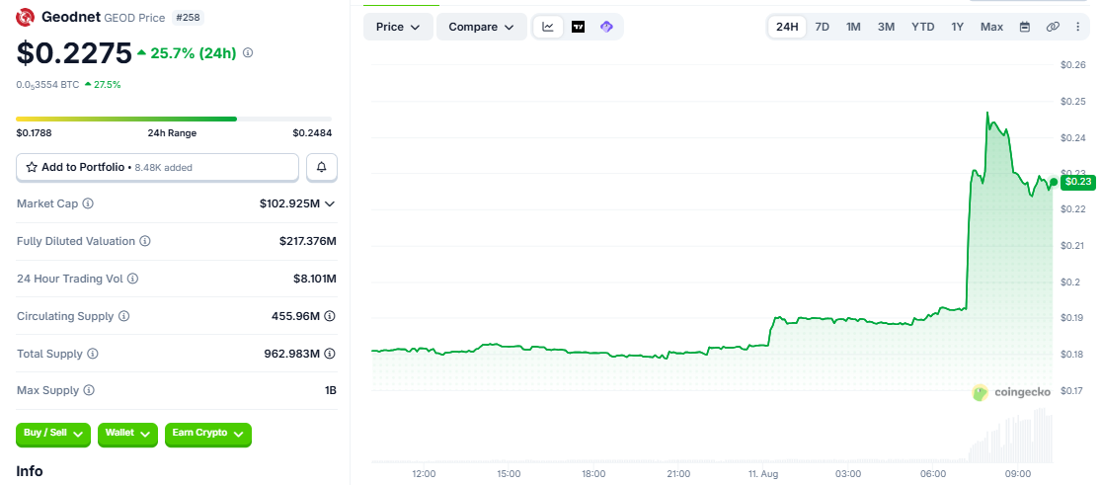Open the three-dot chart options menu
1101x485 pixels.
pyautogui.click(x=1078, y=27)
